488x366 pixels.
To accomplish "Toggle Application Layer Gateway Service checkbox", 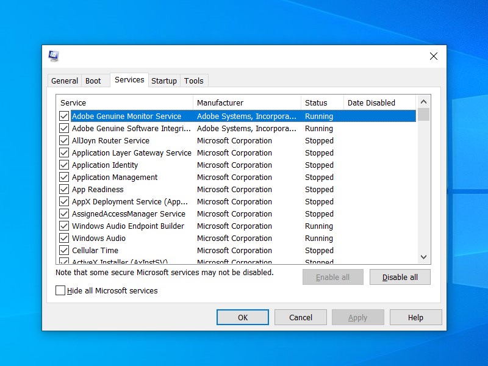I will pos(64,153).
